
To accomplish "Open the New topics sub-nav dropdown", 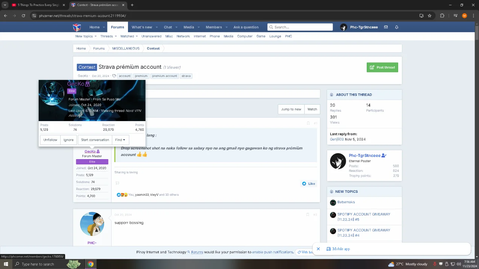I will tap(95, 36).
